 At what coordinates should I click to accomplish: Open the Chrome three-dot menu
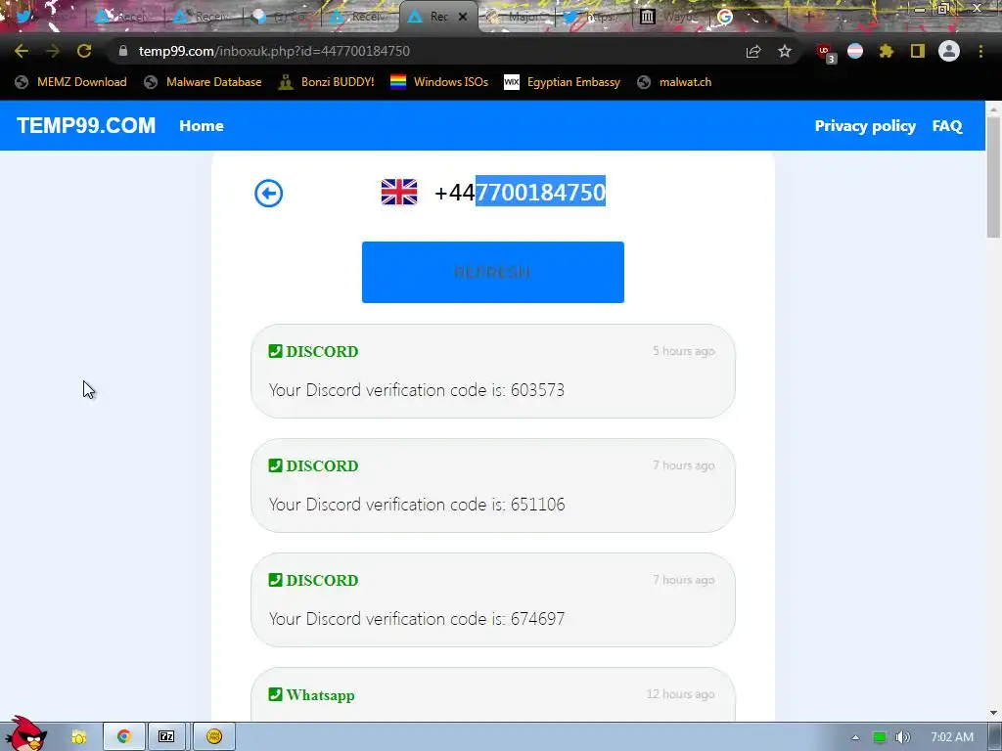tap(980, 51)
